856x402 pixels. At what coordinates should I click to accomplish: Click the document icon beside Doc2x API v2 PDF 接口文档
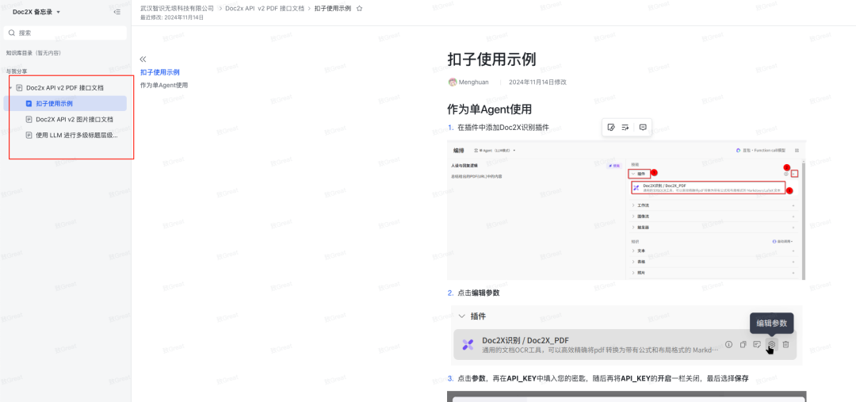20,88
